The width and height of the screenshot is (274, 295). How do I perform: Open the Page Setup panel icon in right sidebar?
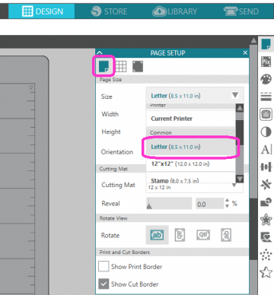tap(266, 44)
